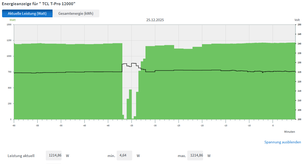The image size is (306, 164).
Task: Click the -20 minute axis tick label
Action: (x=202, y=126)
